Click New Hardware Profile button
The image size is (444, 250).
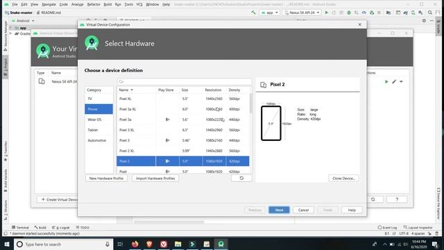[x=106, y=178]
